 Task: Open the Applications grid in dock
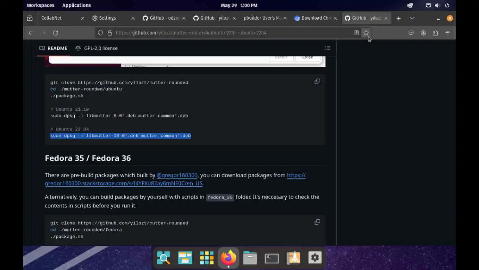point(207,258)
